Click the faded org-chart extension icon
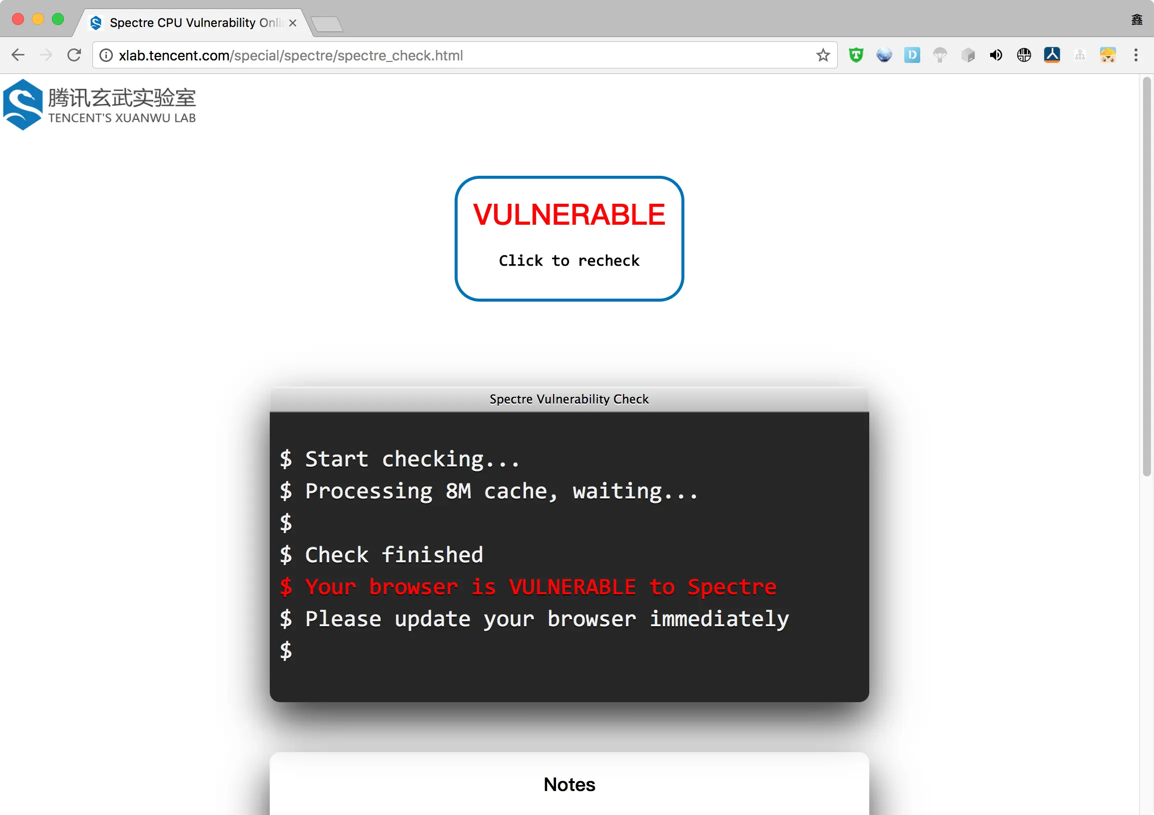The height and width of the screenshot is (815, 1154). tap(1080, 55)
